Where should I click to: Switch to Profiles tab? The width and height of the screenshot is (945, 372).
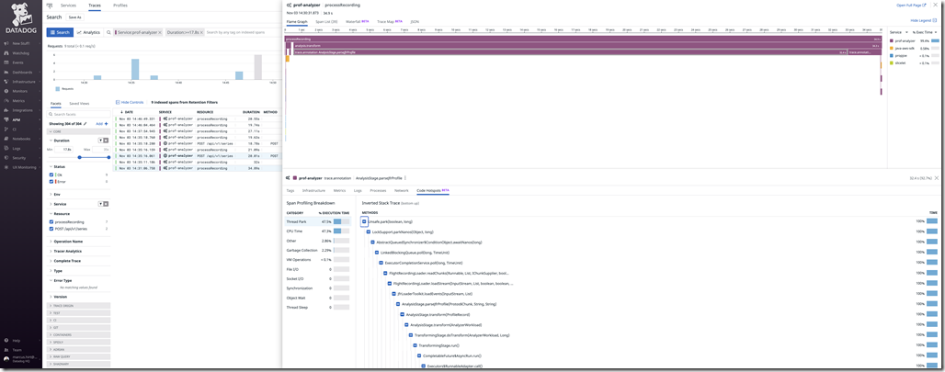[x=120, y=6]
